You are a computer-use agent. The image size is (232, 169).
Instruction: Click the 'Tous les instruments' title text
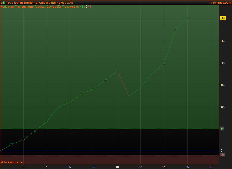tap(22, 3)
